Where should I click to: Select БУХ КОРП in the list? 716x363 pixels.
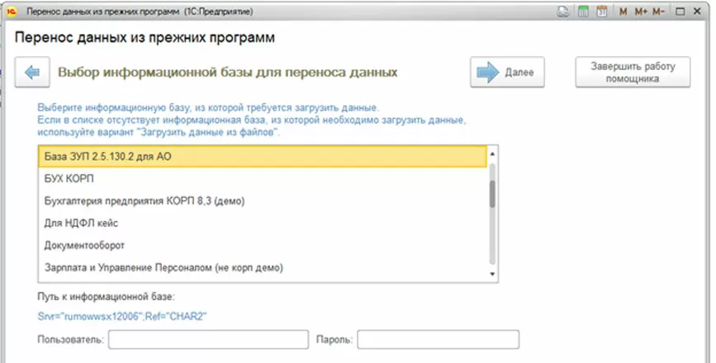click(263, 179)
